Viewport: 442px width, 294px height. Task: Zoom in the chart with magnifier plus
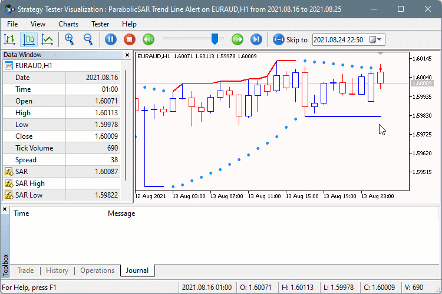click(x=70, y=39)
